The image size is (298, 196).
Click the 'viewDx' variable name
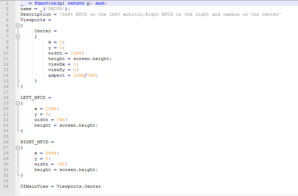[57, 64]
